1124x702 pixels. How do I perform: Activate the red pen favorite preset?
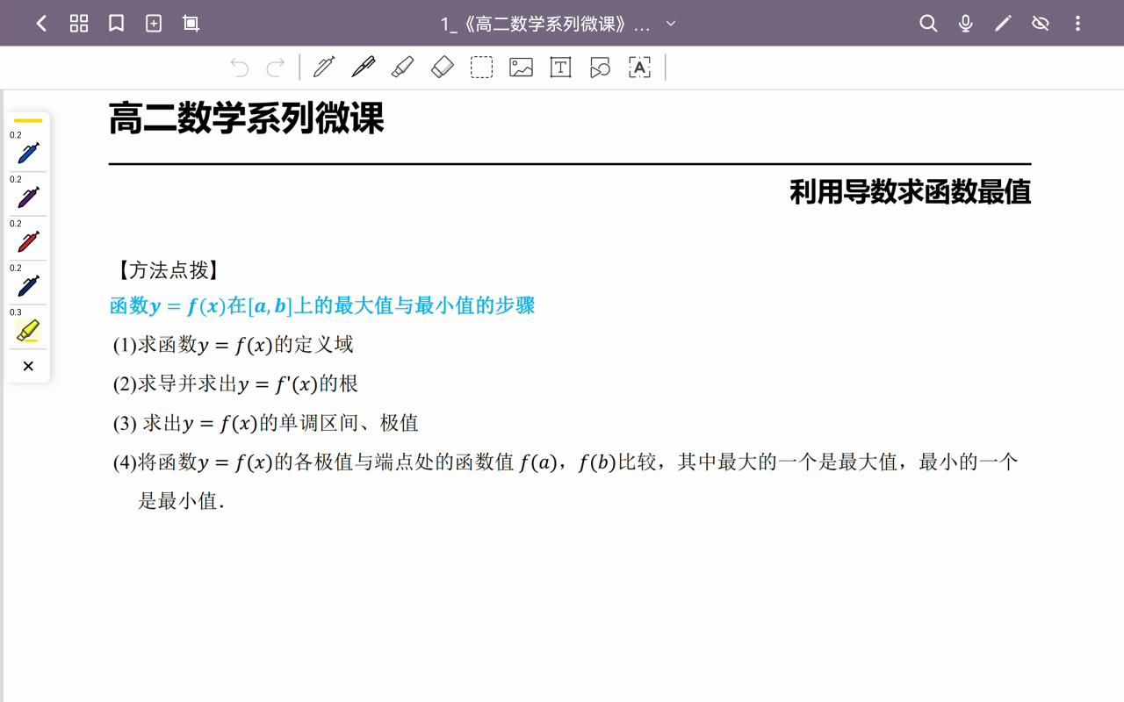pos(27,240)
